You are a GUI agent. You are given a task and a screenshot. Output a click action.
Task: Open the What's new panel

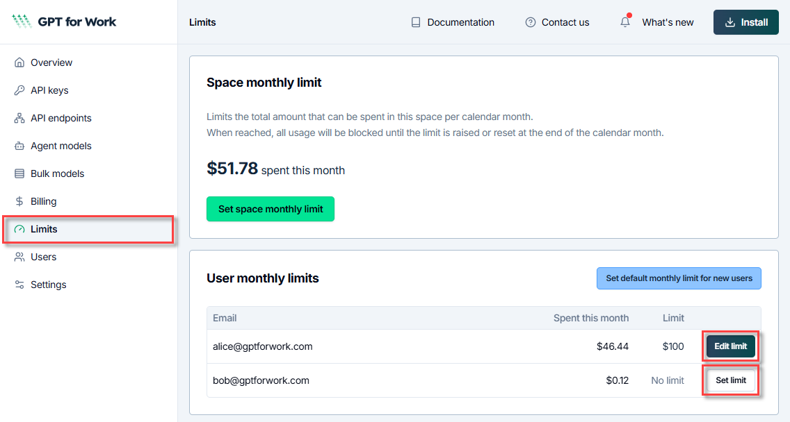pyautogui.click(x=668, y=22)
